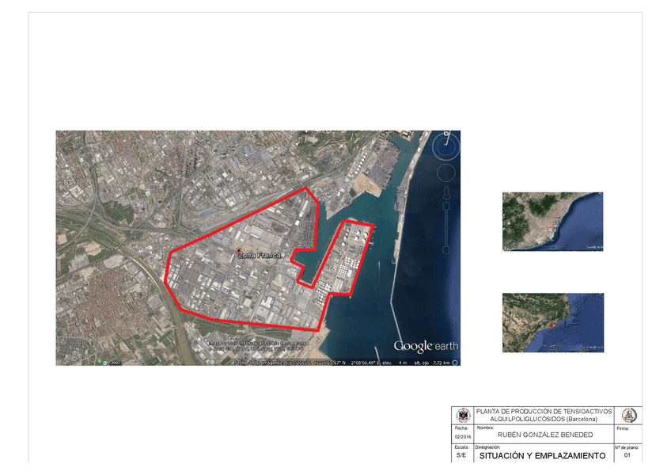Click the historical imagery clock icon
Screen dimensions: 671x475
click(x=105, y=362)
